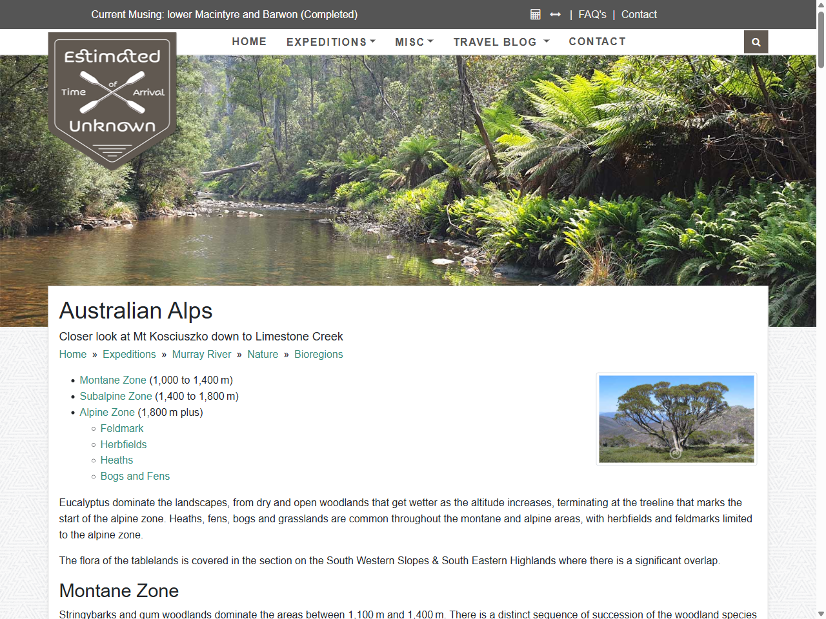Switch to the HOME navigation item
826x619 pixels.
(x=249, y=41)
